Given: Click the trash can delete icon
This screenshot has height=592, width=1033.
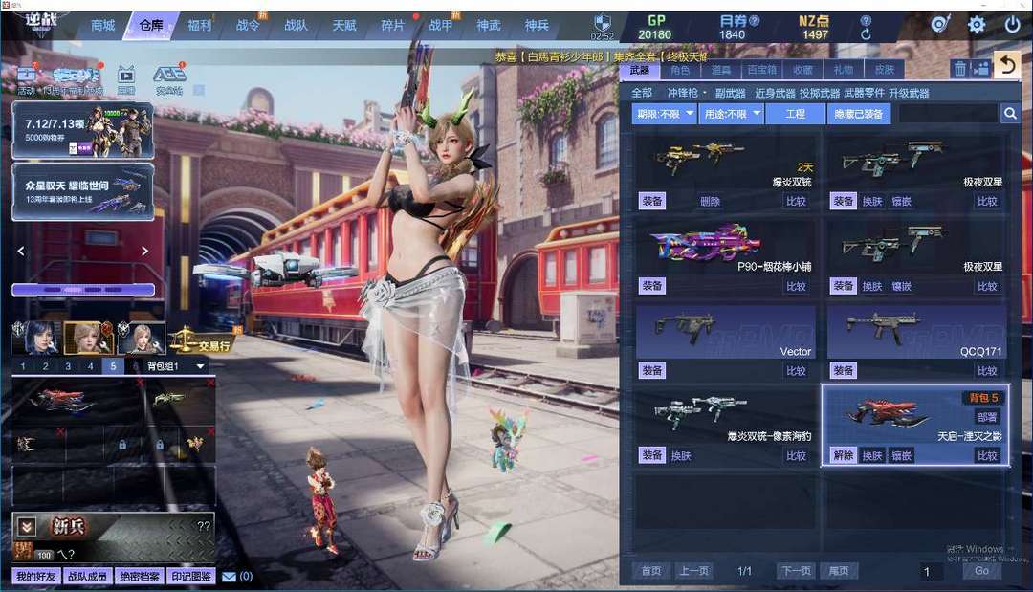Looking at the screenshot, I should pyautogui.click(x=960, y=68).
